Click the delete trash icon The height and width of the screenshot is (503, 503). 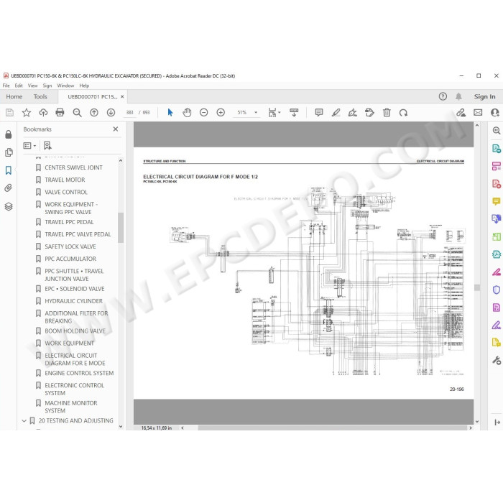387,113
